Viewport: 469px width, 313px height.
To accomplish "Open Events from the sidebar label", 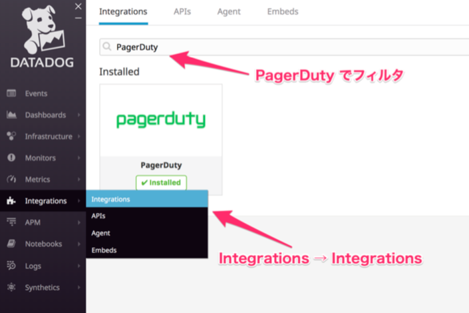I will [36, 93].
